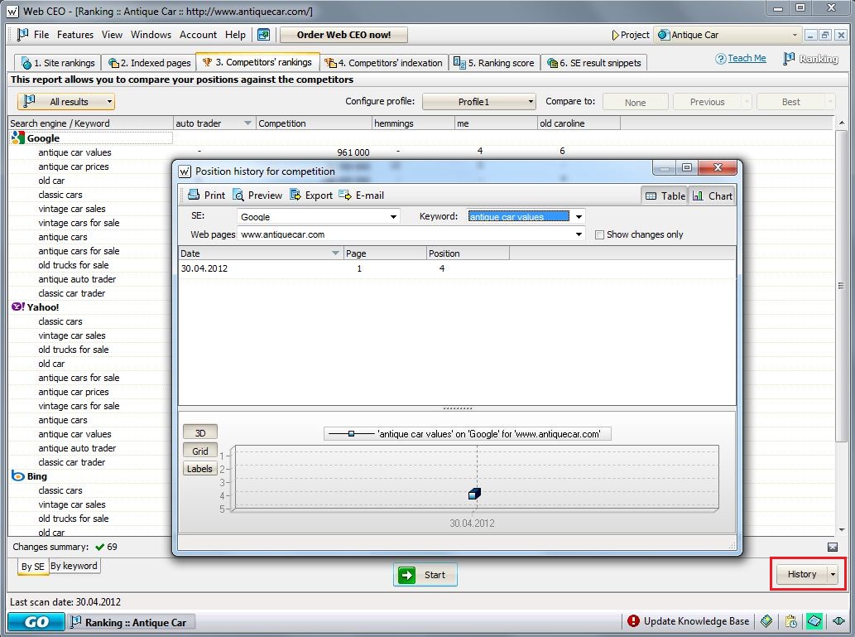This screenshot has height=637, width=855.
Task: Open the Profile1 configure profile dropdown
Action: [478, 102]
